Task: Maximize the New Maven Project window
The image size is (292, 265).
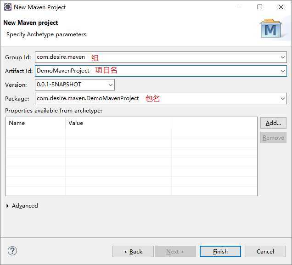Action: point(260,7)
